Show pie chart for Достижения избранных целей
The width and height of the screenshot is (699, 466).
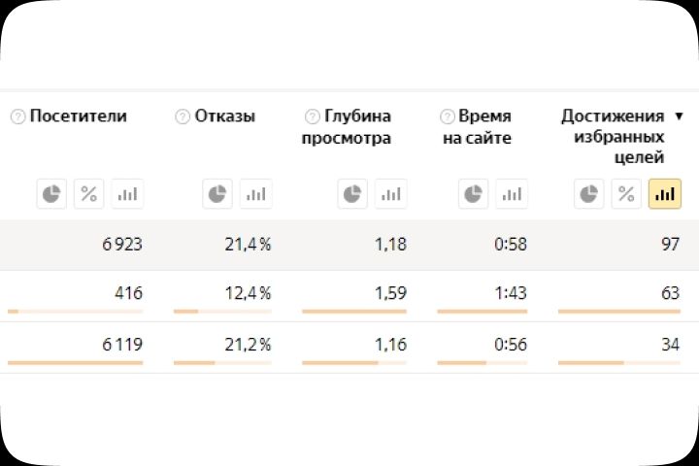[588, 194]
